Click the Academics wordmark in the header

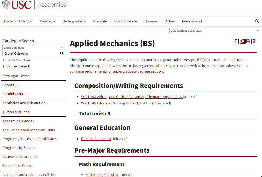(x=52, y=4)
